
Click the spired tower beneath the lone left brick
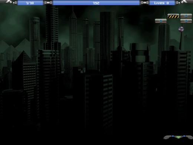pyautogui.click(x=164, y=41)
